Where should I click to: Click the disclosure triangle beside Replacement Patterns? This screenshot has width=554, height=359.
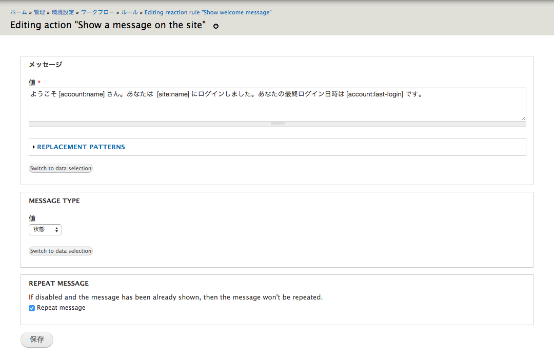34,147
